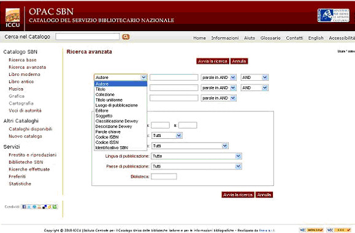Open third row 'parole in AND' dropdown
This screenshot has width=355, height=233.
coord(219,98)
